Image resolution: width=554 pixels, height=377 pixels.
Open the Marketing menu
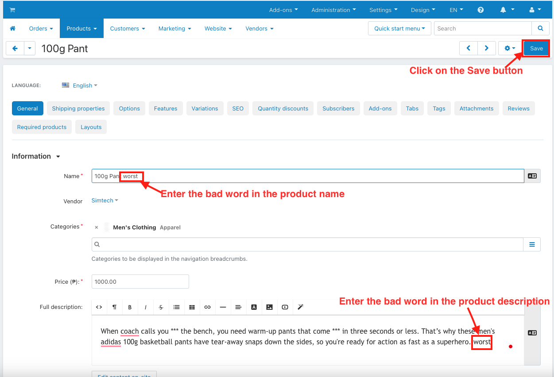175,28
